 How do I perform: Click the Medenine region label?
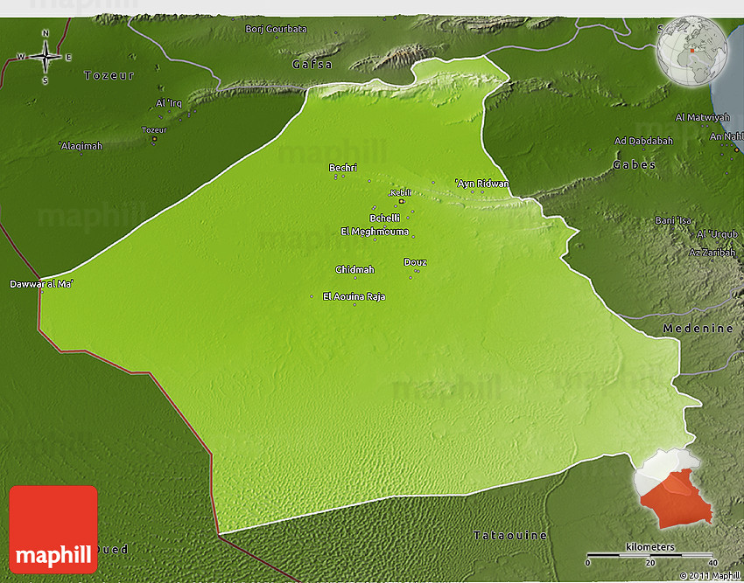[x=698, y=329]
